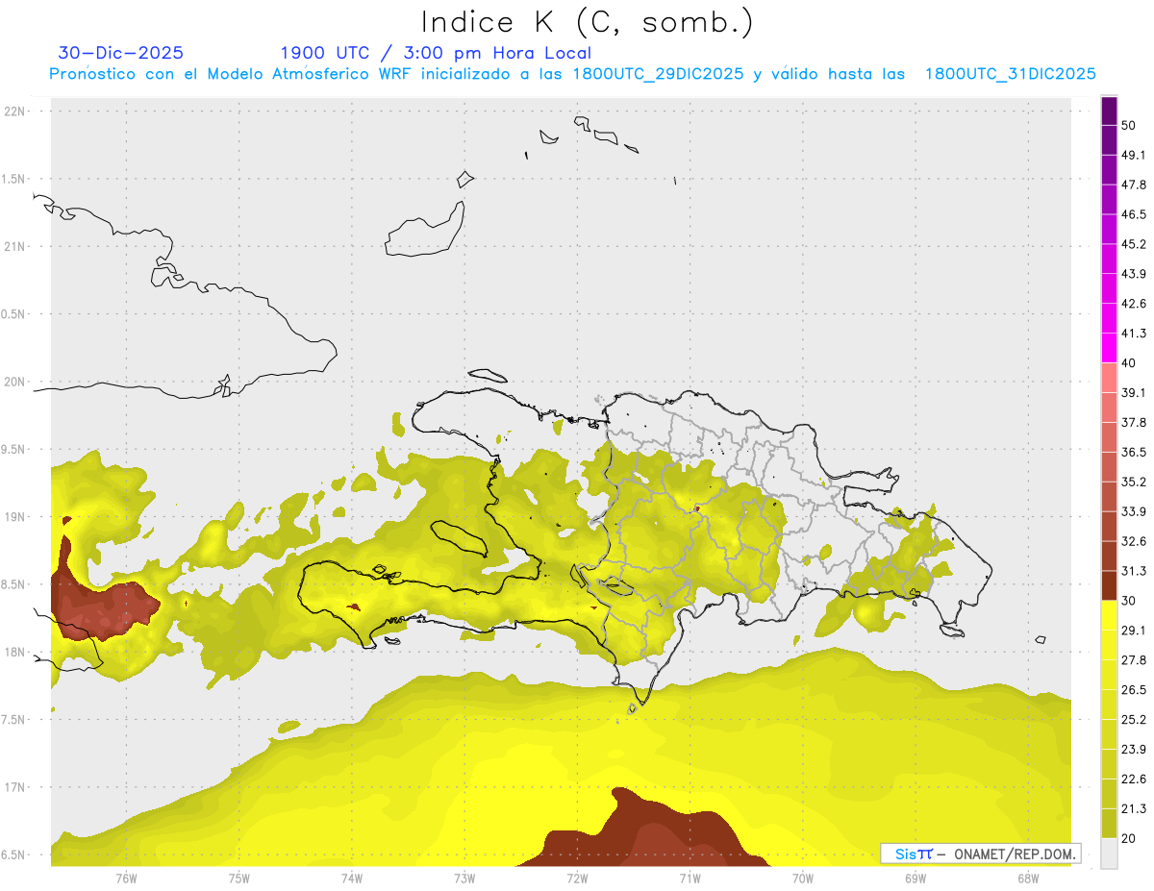Click the colorbar value '43.9'

(1134, 274)
